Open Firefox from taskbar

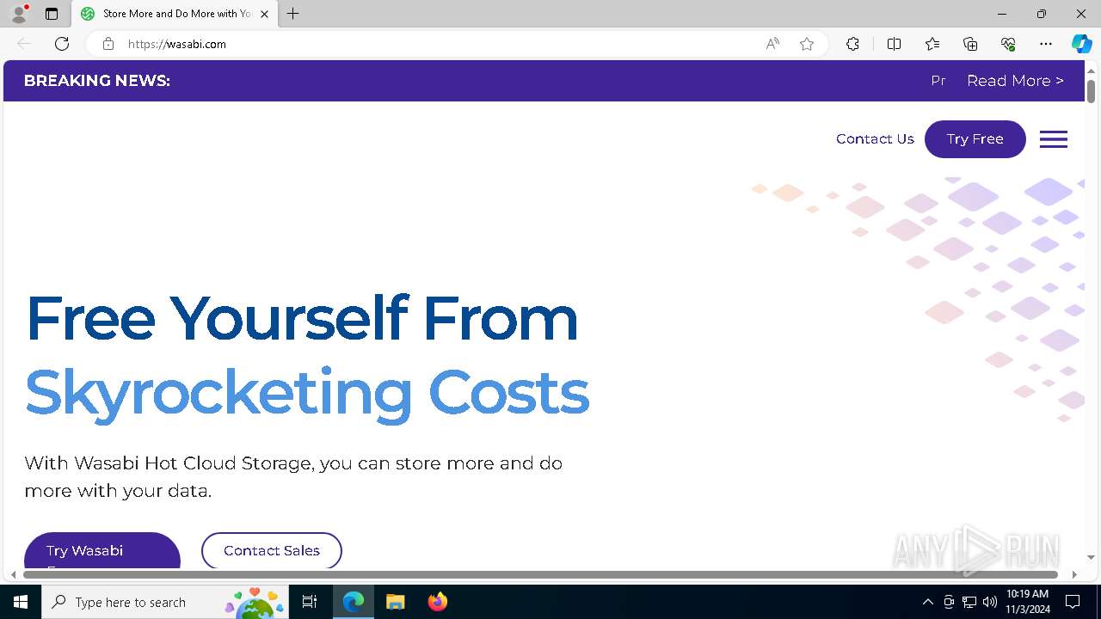pyautogui.click(x=438, y=602)
